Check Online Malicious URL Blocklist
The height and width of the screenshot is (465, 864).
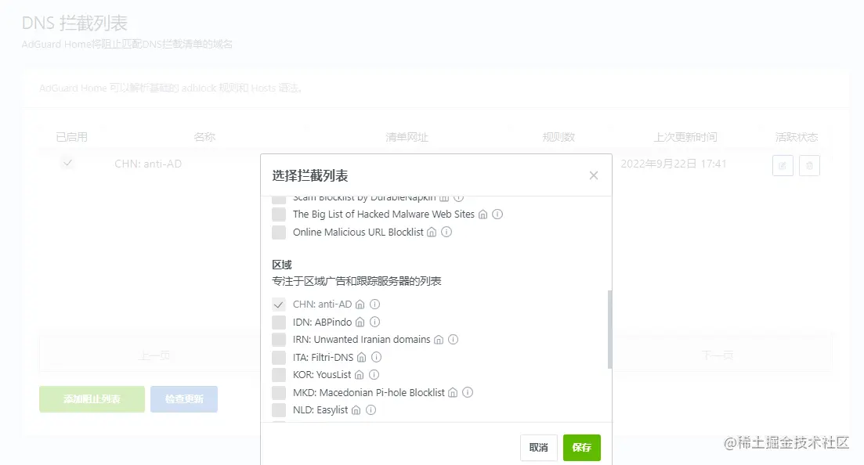(279, 232)
